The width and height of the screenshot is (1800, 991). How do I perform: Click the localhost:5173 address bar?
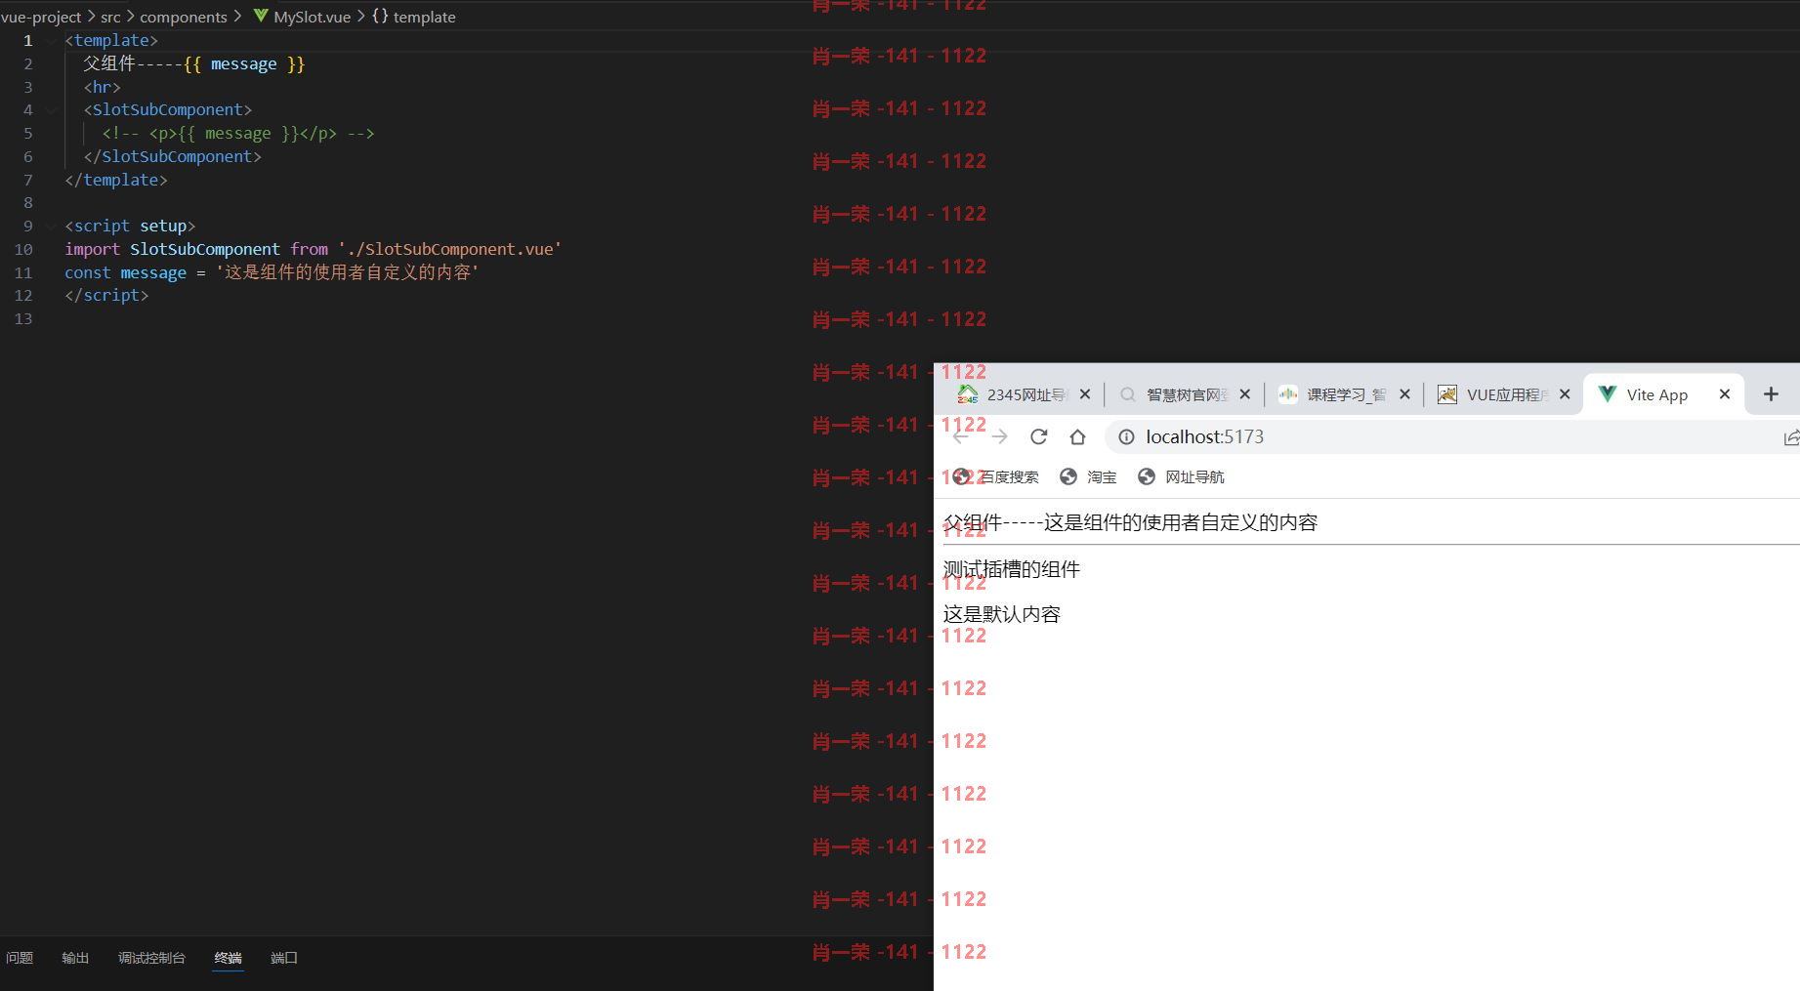point(1445,436)
